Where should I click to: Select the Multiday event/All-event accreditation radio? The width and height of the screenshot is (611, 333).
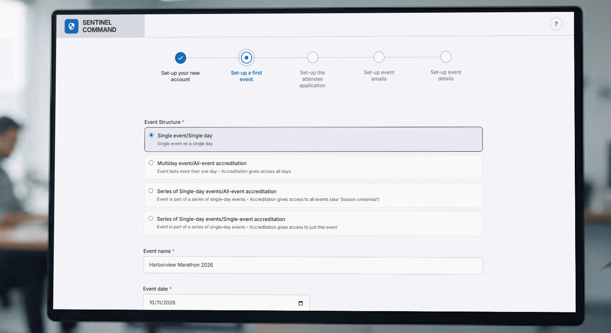point(151,163)
